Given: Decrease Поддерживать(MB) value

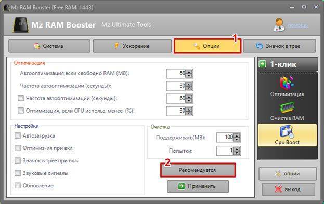Looking at the screenshot, I should pyautogui.click(x=237, y=140).
